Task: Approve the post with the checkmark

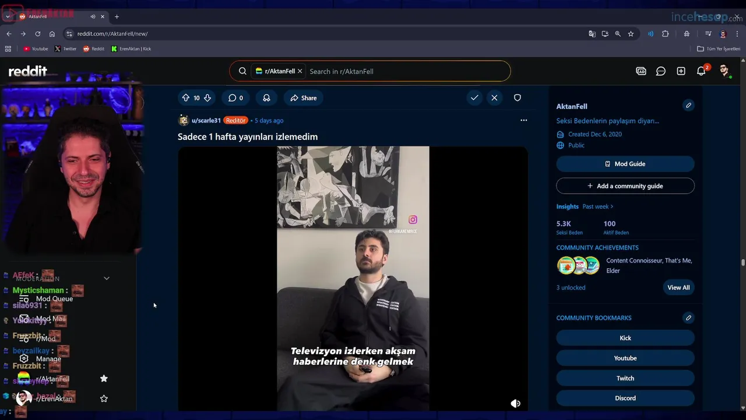Action: pos(474,98)
